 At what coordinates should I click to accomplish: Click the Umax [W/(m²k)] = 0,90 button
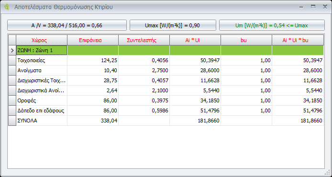[x=173, y=25]
